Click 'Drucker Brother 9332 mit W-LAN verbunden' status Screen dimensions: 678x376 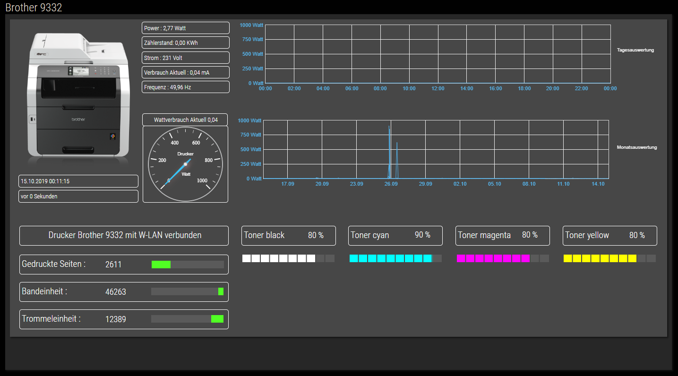click(125, 235)
